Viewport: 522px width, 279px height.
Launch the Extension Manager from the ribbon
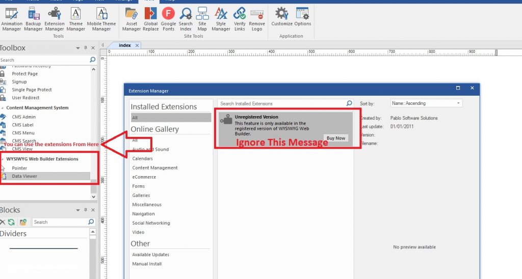click(x=54, y=19)
